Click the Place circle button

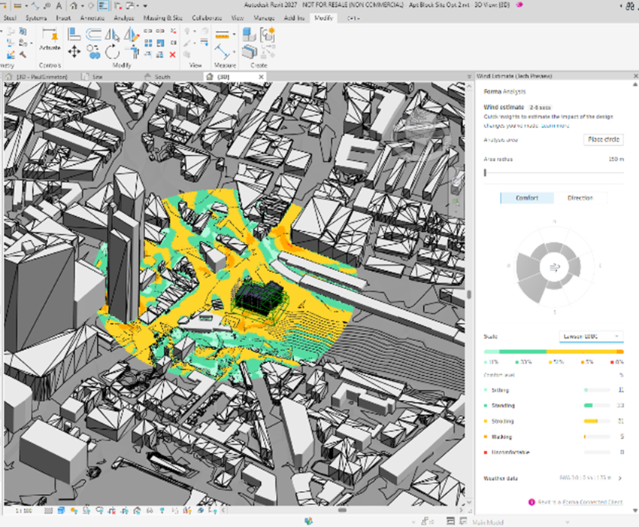[603, 139]
